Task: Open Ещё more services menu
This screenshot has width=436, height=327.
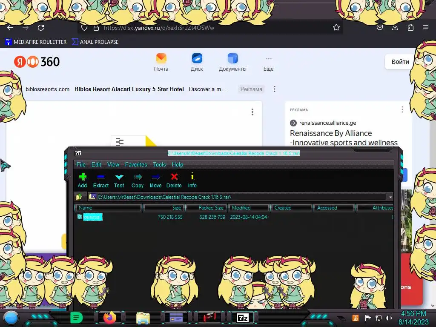Action: (x=269, y=63)
